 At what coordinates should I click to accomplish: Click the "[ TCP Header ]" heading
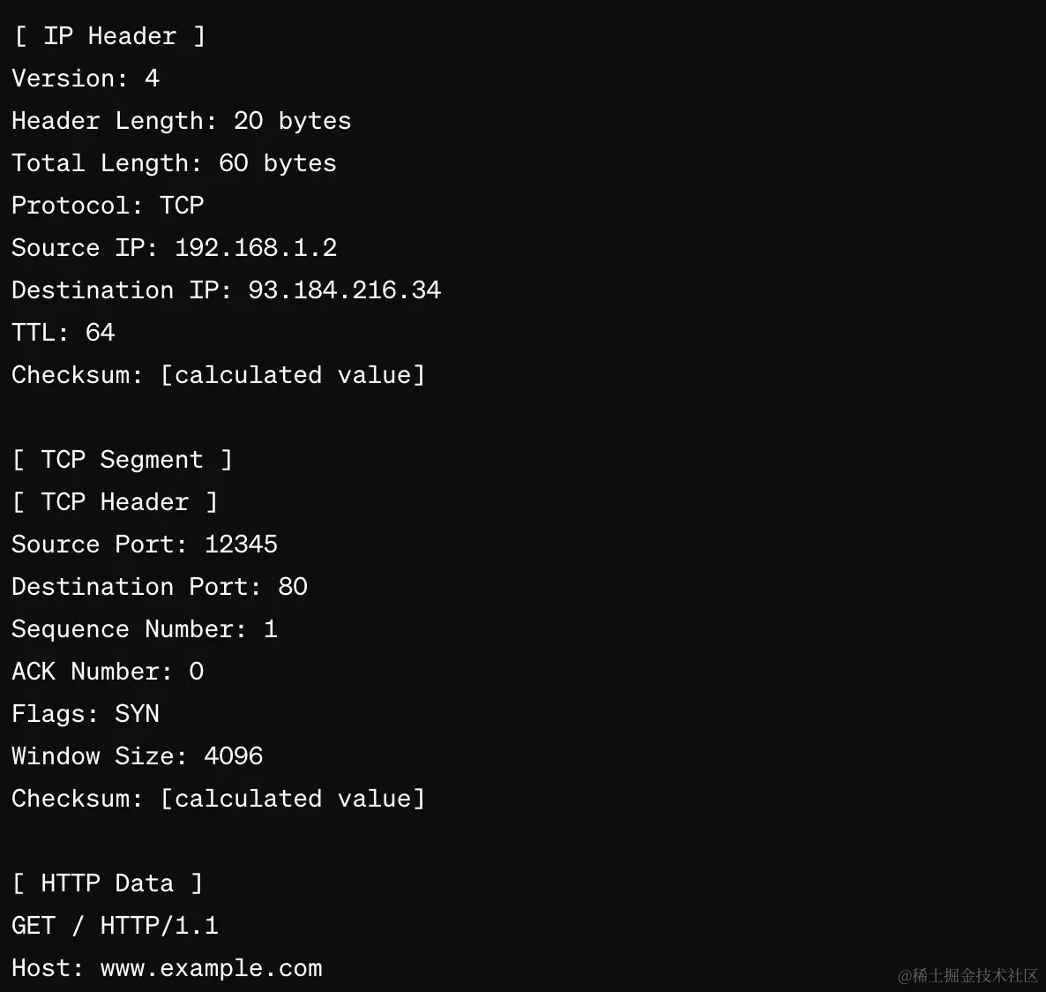pos(115,502)
